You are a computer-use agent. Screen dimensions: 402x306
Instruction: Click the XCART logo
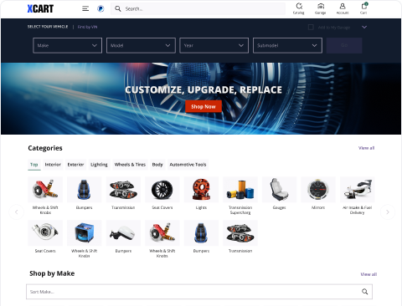40,9
